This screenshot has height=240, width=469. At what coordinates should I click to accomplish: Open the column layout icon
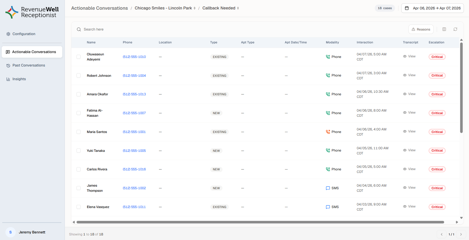pyautogui.click(x=444, y=29)
